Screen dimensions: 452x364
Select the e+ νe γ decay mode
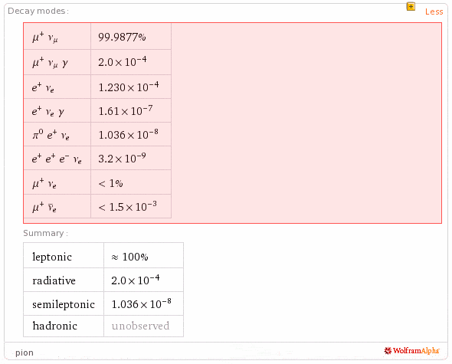click(x=57, y=111)
